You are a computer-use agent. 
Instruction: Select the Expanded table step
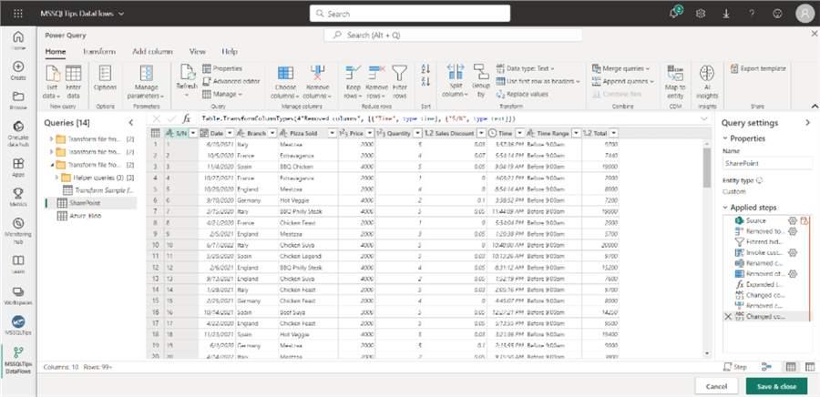click(764, 285)
